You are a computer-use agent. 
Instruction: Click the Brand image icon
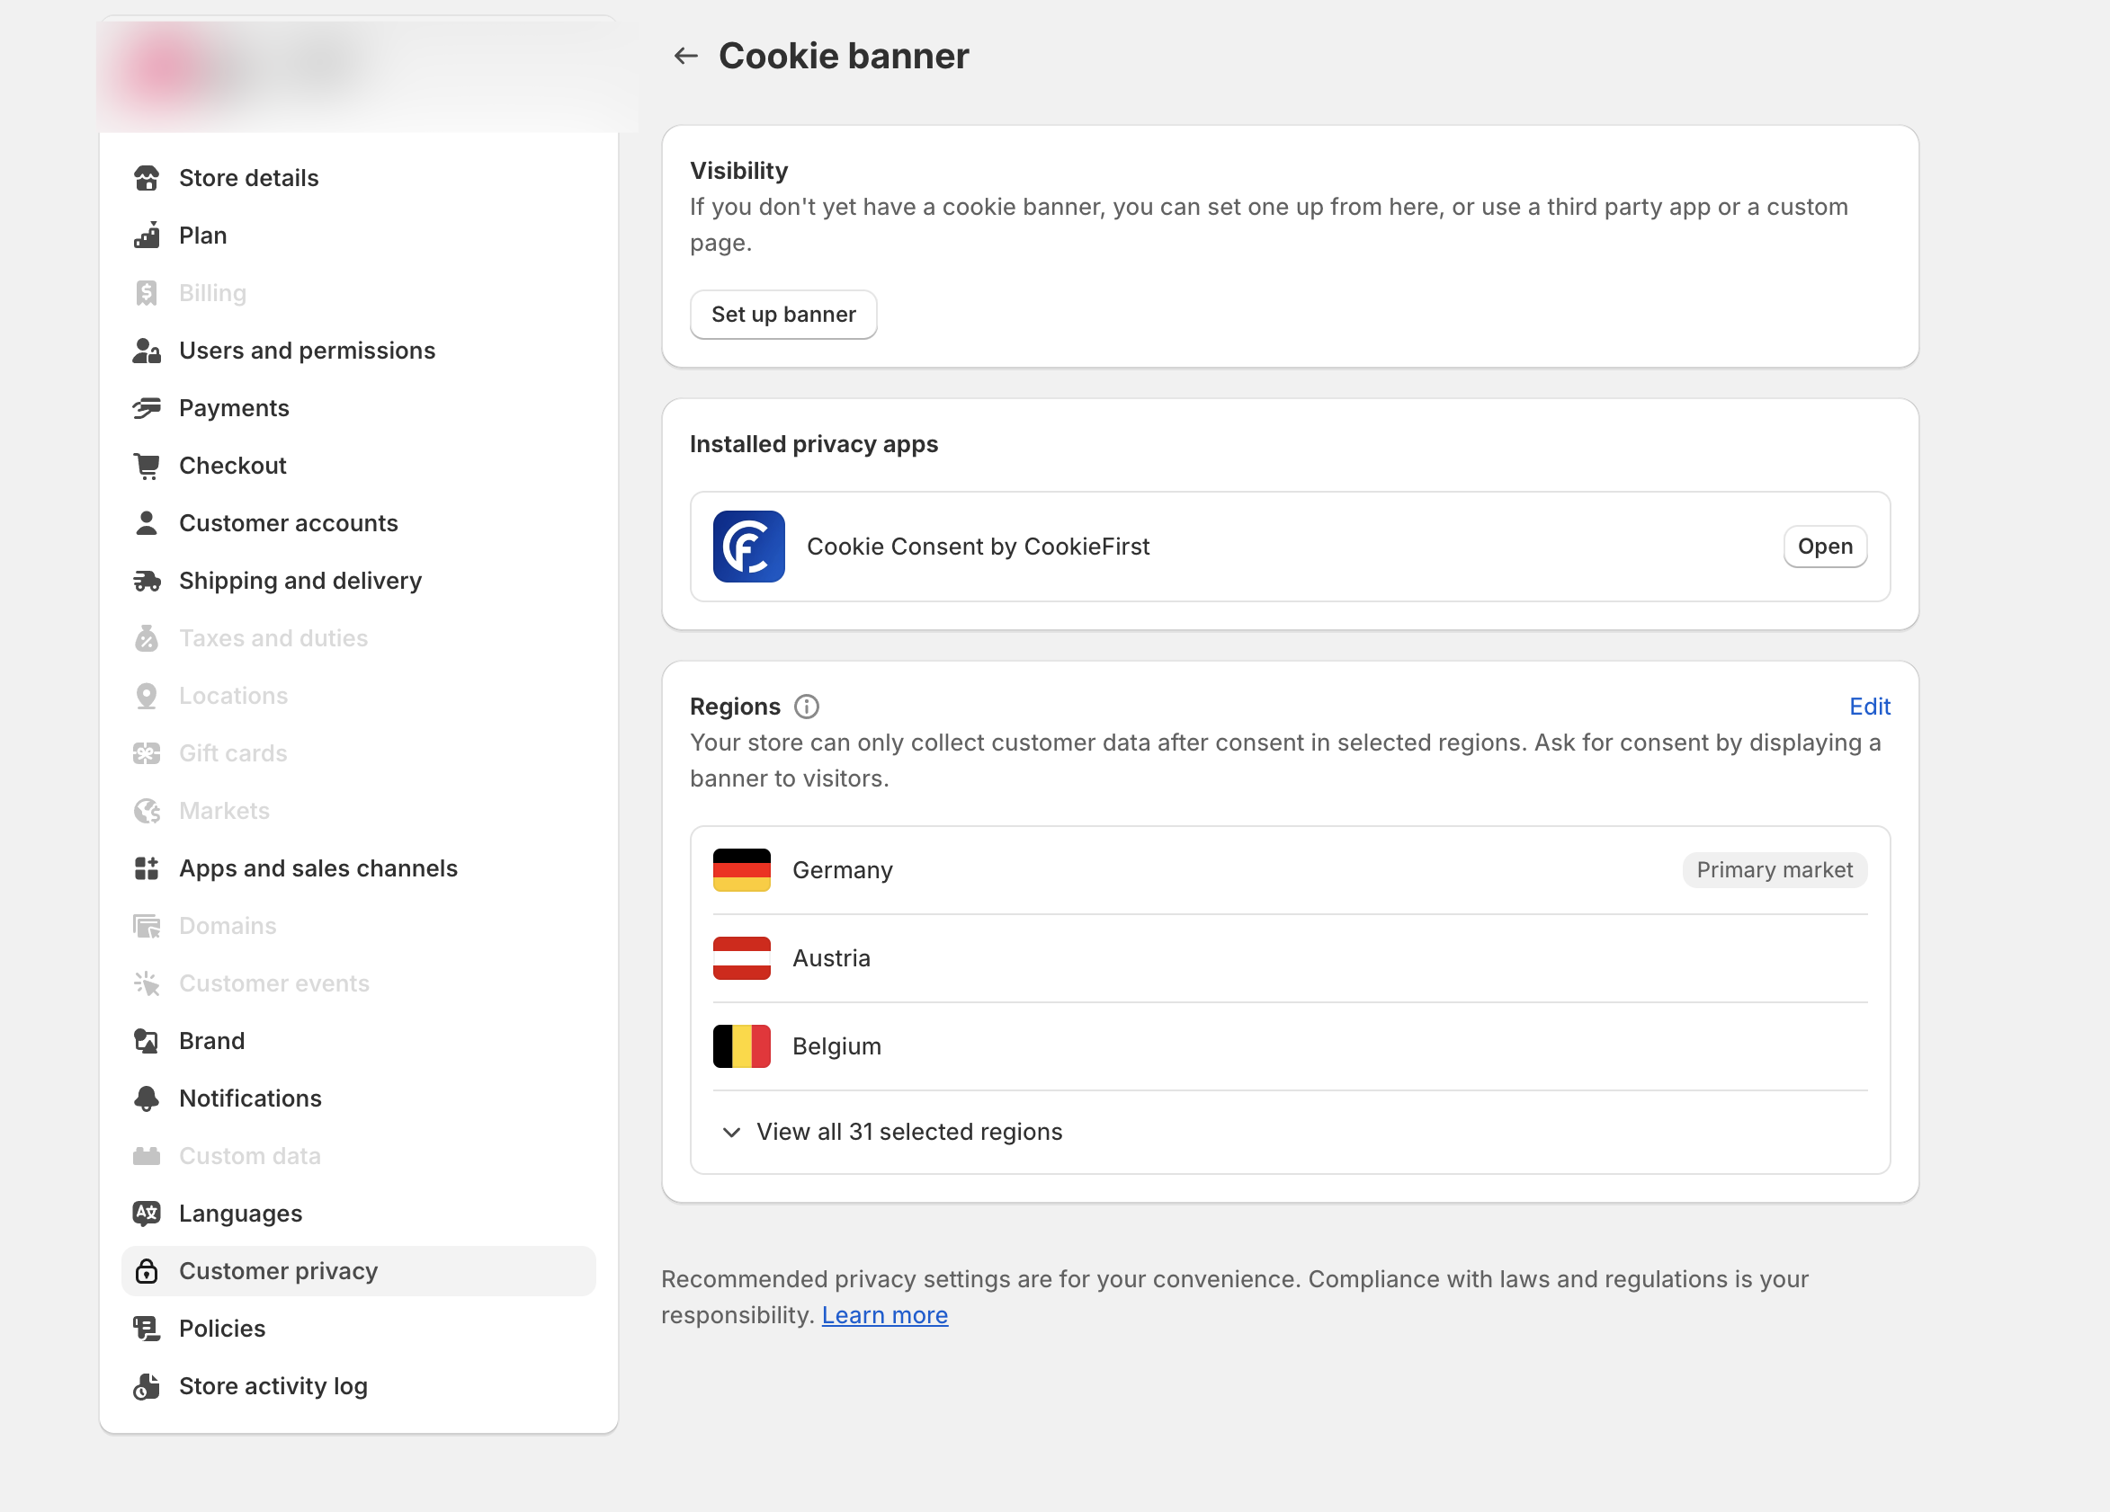147,1041
